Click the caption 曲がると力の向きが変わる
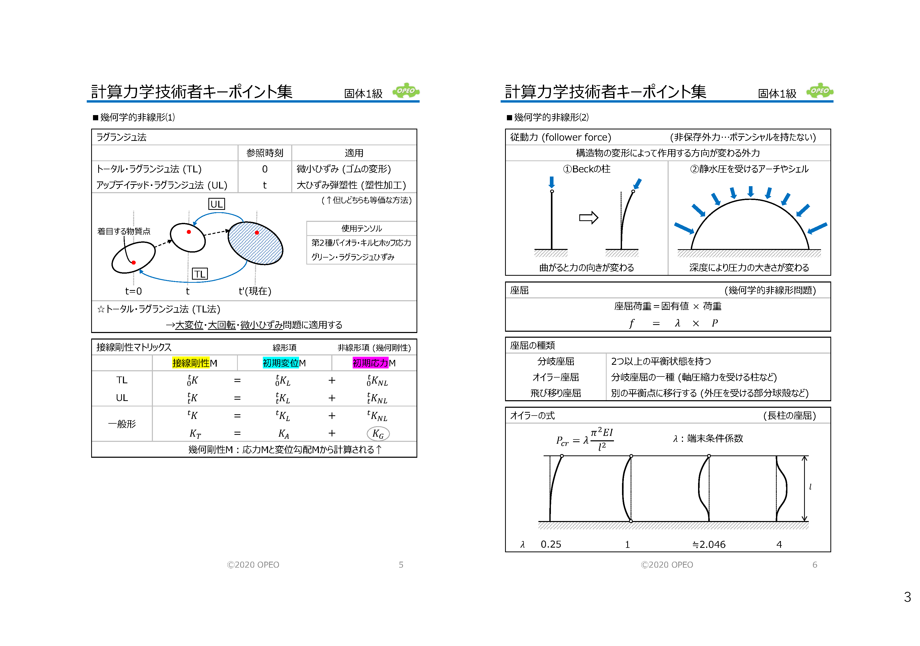 click(587, 267)
